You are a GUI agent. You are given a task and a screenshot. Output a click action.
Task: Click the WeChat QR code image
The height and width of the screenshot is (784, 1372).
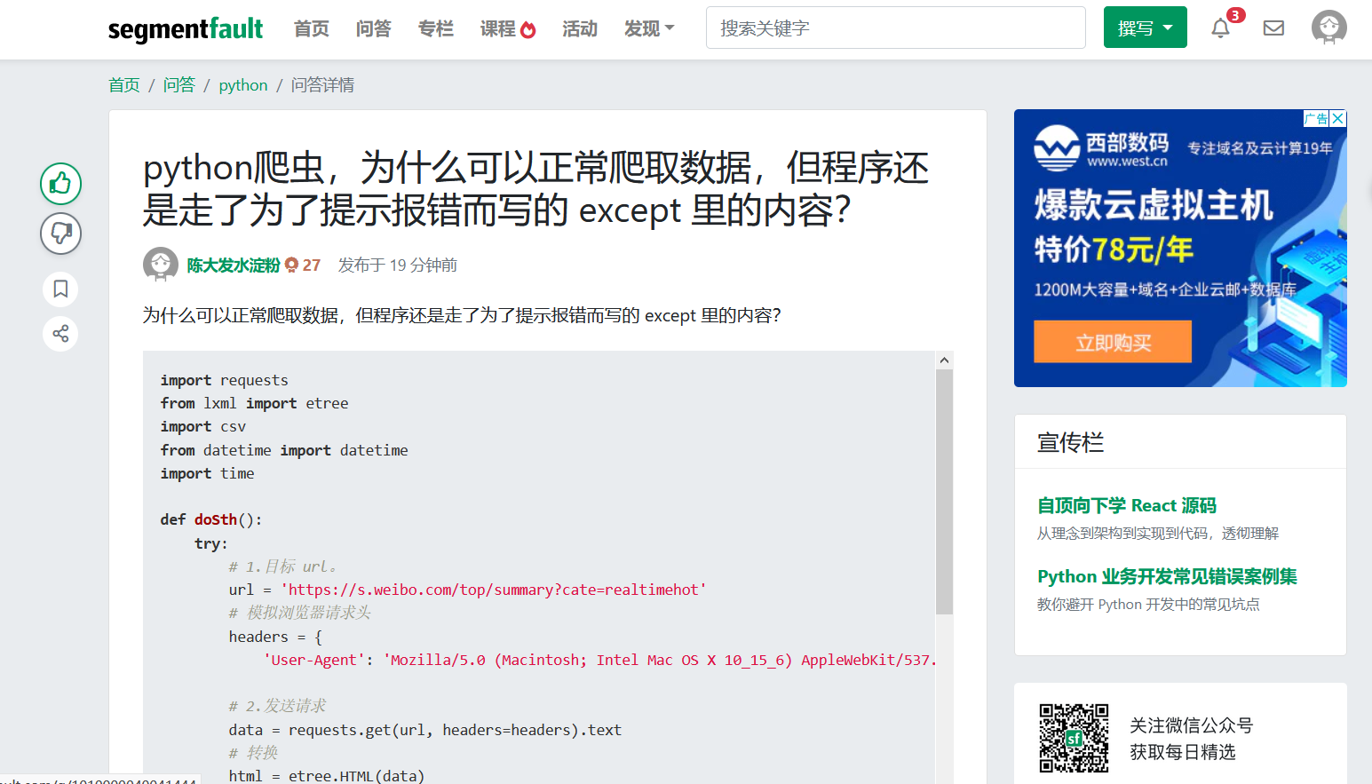click(1074, 738)
